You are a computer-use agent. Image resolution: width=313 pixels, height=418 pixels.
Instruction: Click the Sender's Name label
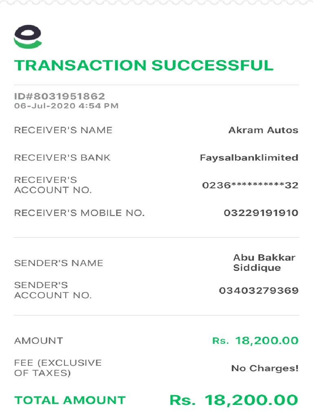pyautogui.click(x=58, y=263)
